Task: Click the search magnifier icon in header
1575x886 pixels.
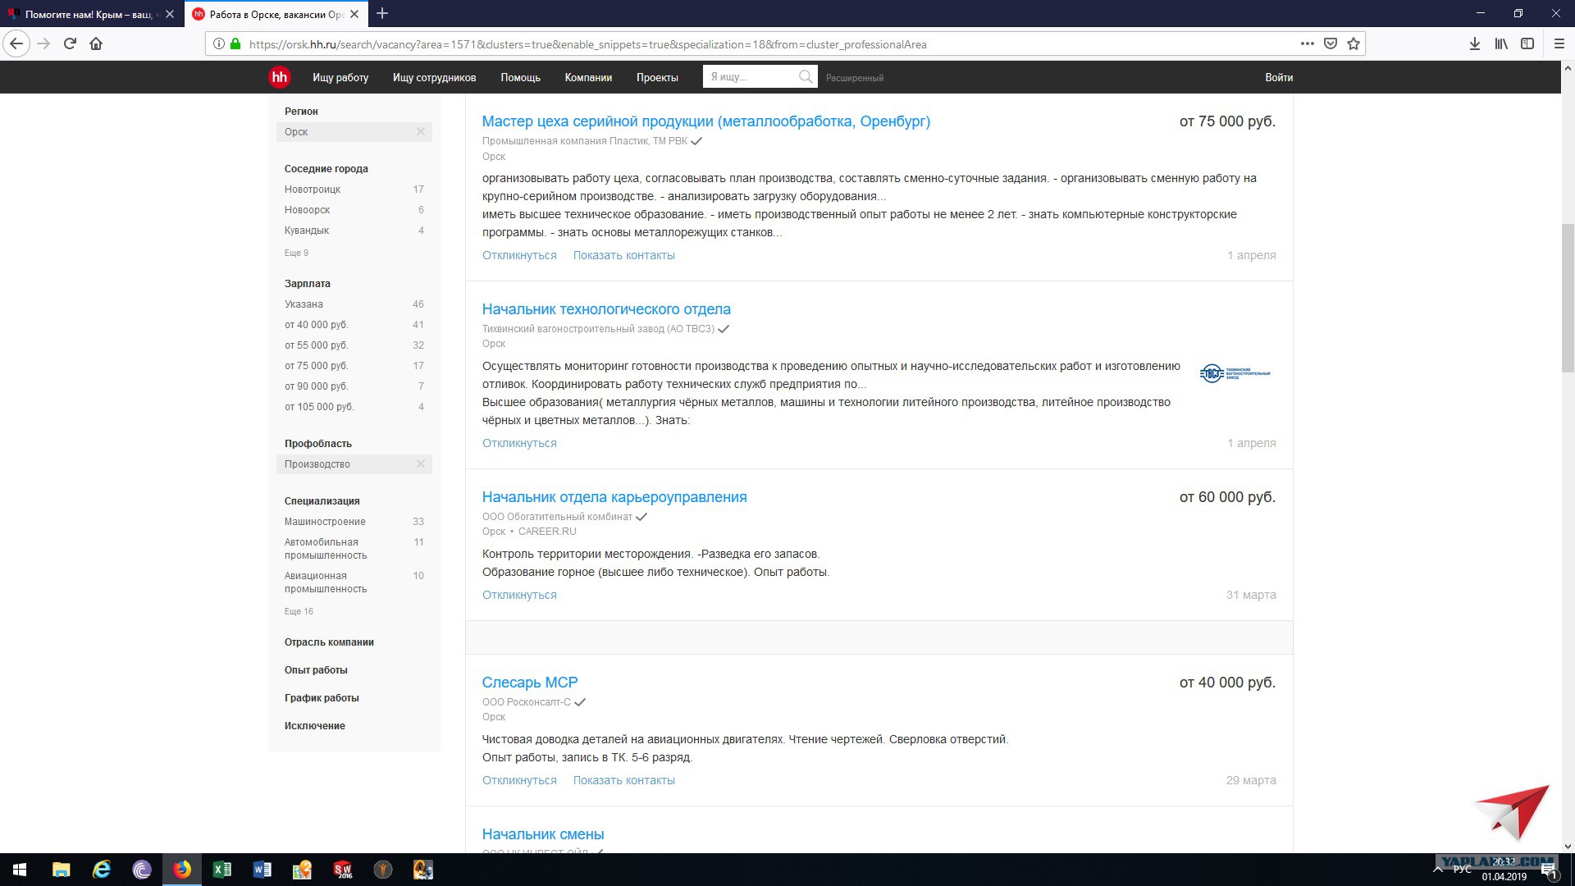Action: pos(806,77)
